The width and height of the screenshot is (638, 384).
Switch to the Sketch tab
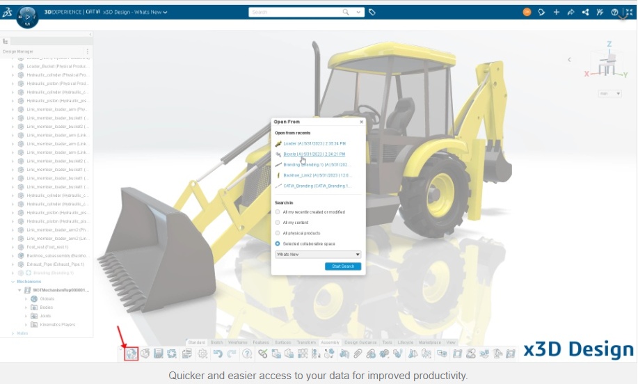(216, 342)
